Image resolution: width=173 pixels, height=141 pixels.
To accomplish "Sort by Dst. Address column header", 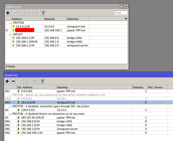I will [36, 87].
